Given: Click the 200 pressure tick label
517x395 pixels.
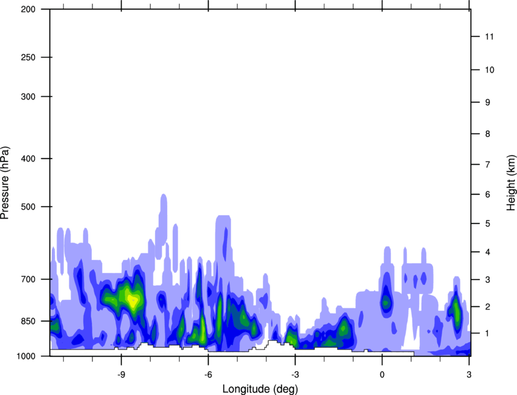Looking at the screenshot, I should click(x=28, y=9).
